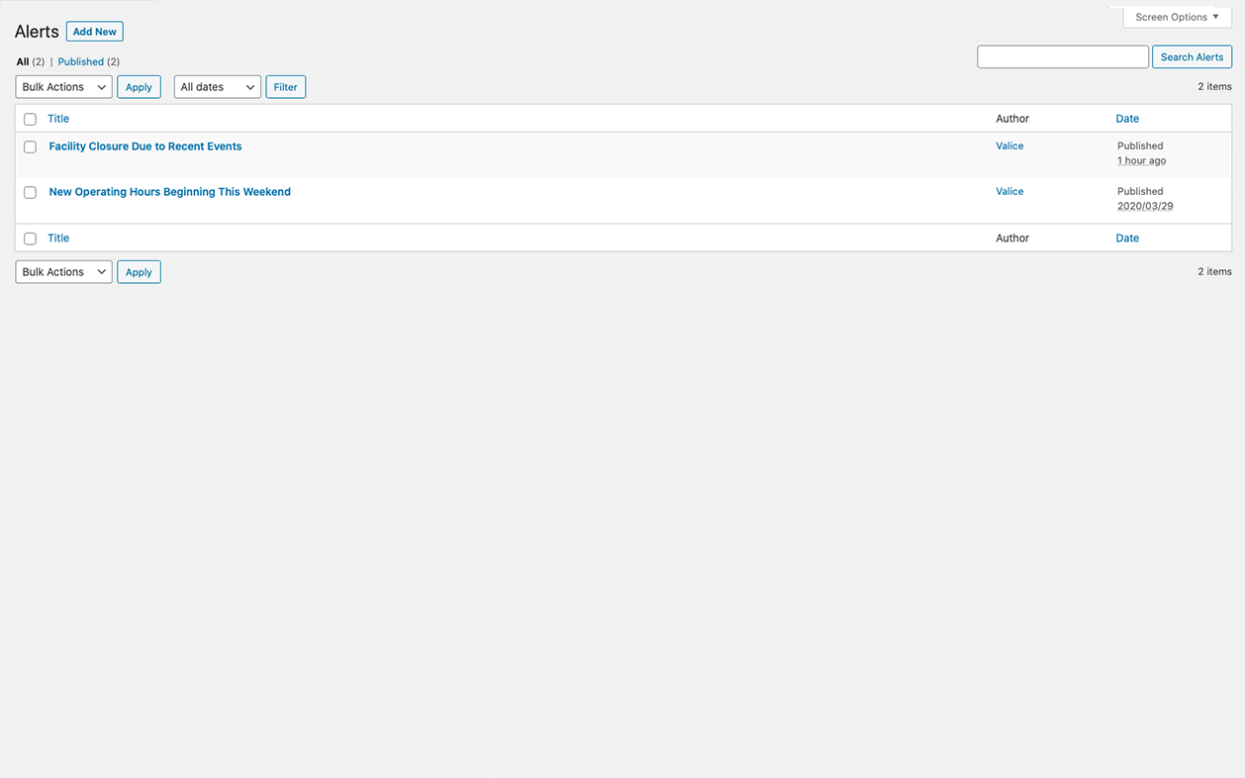
Task: Show All alerts filter link
Action: (x=23, y=61)
